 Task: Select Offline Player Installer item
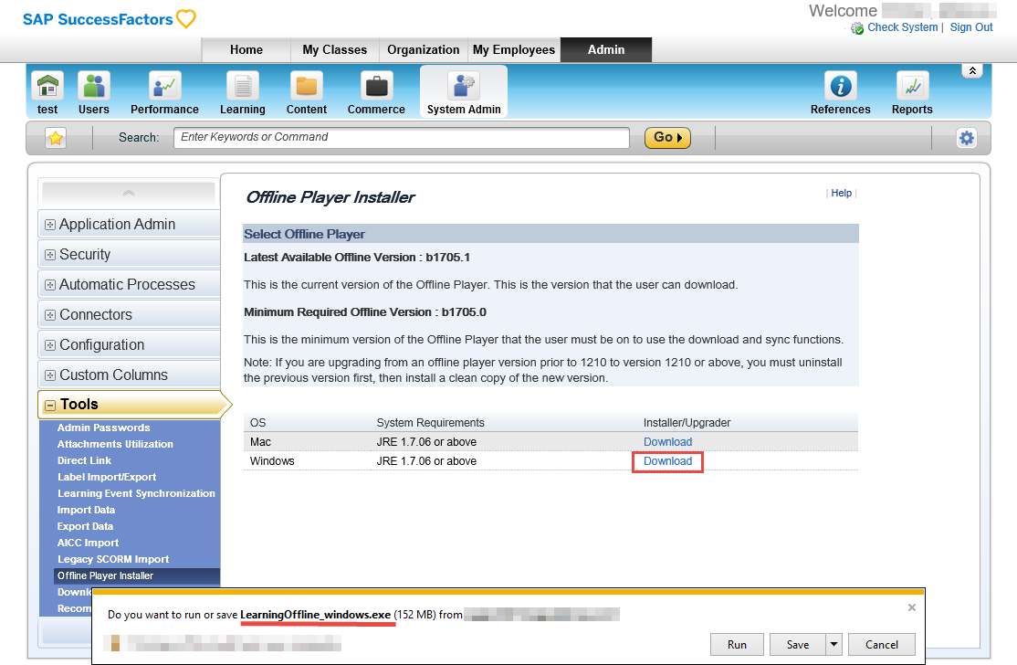pos(137,576)
